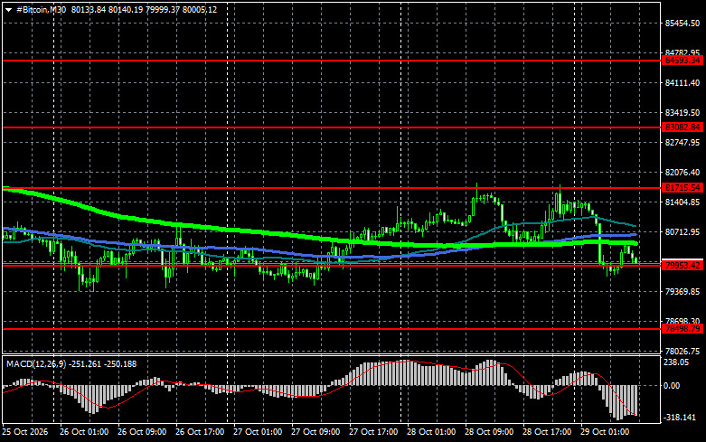Image resolution: width=706 pixels, height=442 pixels.
Task: Click the MACD(12,26,9) indicator label
Action: click(x=36, y=363)
